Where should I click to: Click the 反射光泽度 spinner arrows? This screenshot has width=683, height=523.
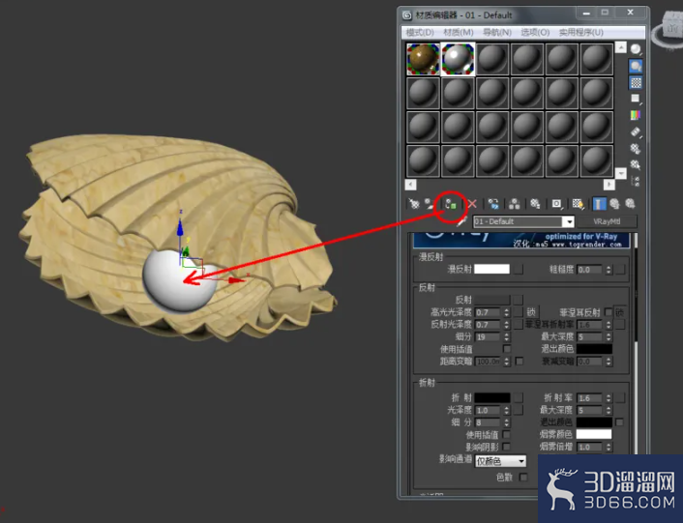click(506, 325)
